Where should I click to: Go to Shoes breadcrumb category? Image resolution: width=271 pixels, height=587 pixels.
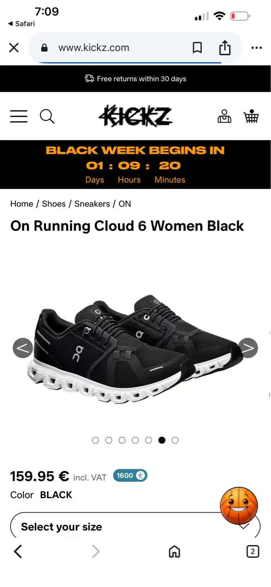coord(54,204)
